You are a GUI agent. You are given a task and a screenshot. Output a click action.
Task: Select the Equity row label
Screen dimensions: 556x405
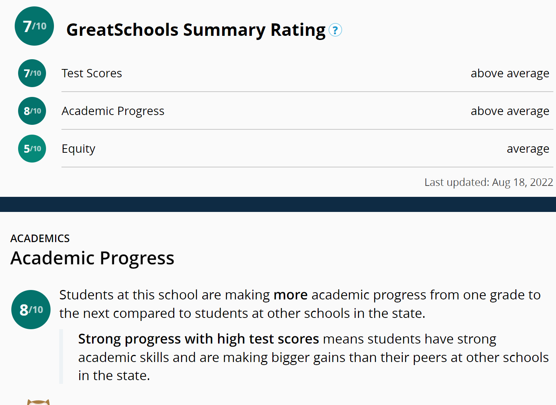(x=78, y=149)
